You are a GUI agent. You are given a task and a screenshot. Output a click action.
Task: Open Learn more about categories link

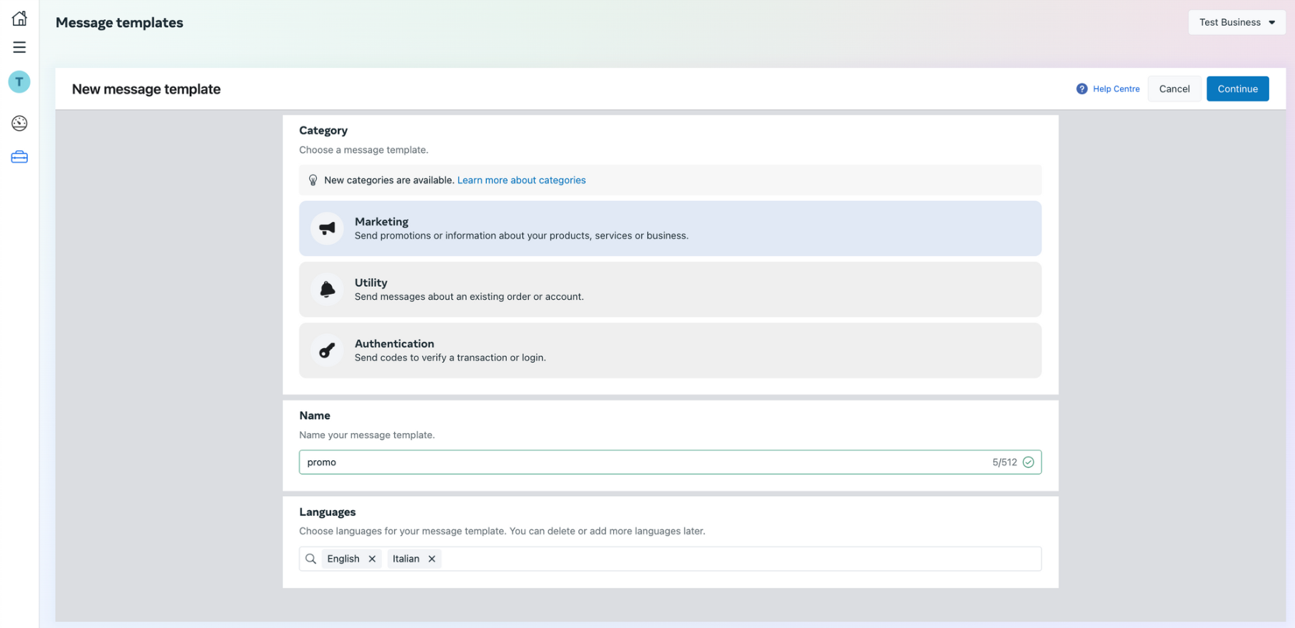click(521, 181)
